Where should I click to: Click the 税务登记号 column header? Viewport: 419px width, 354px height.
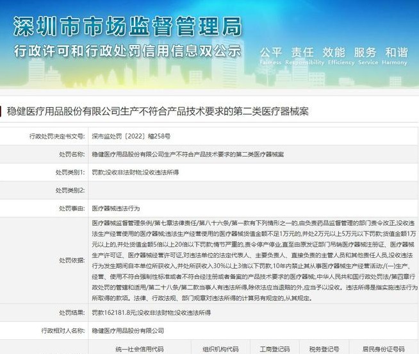324,349
